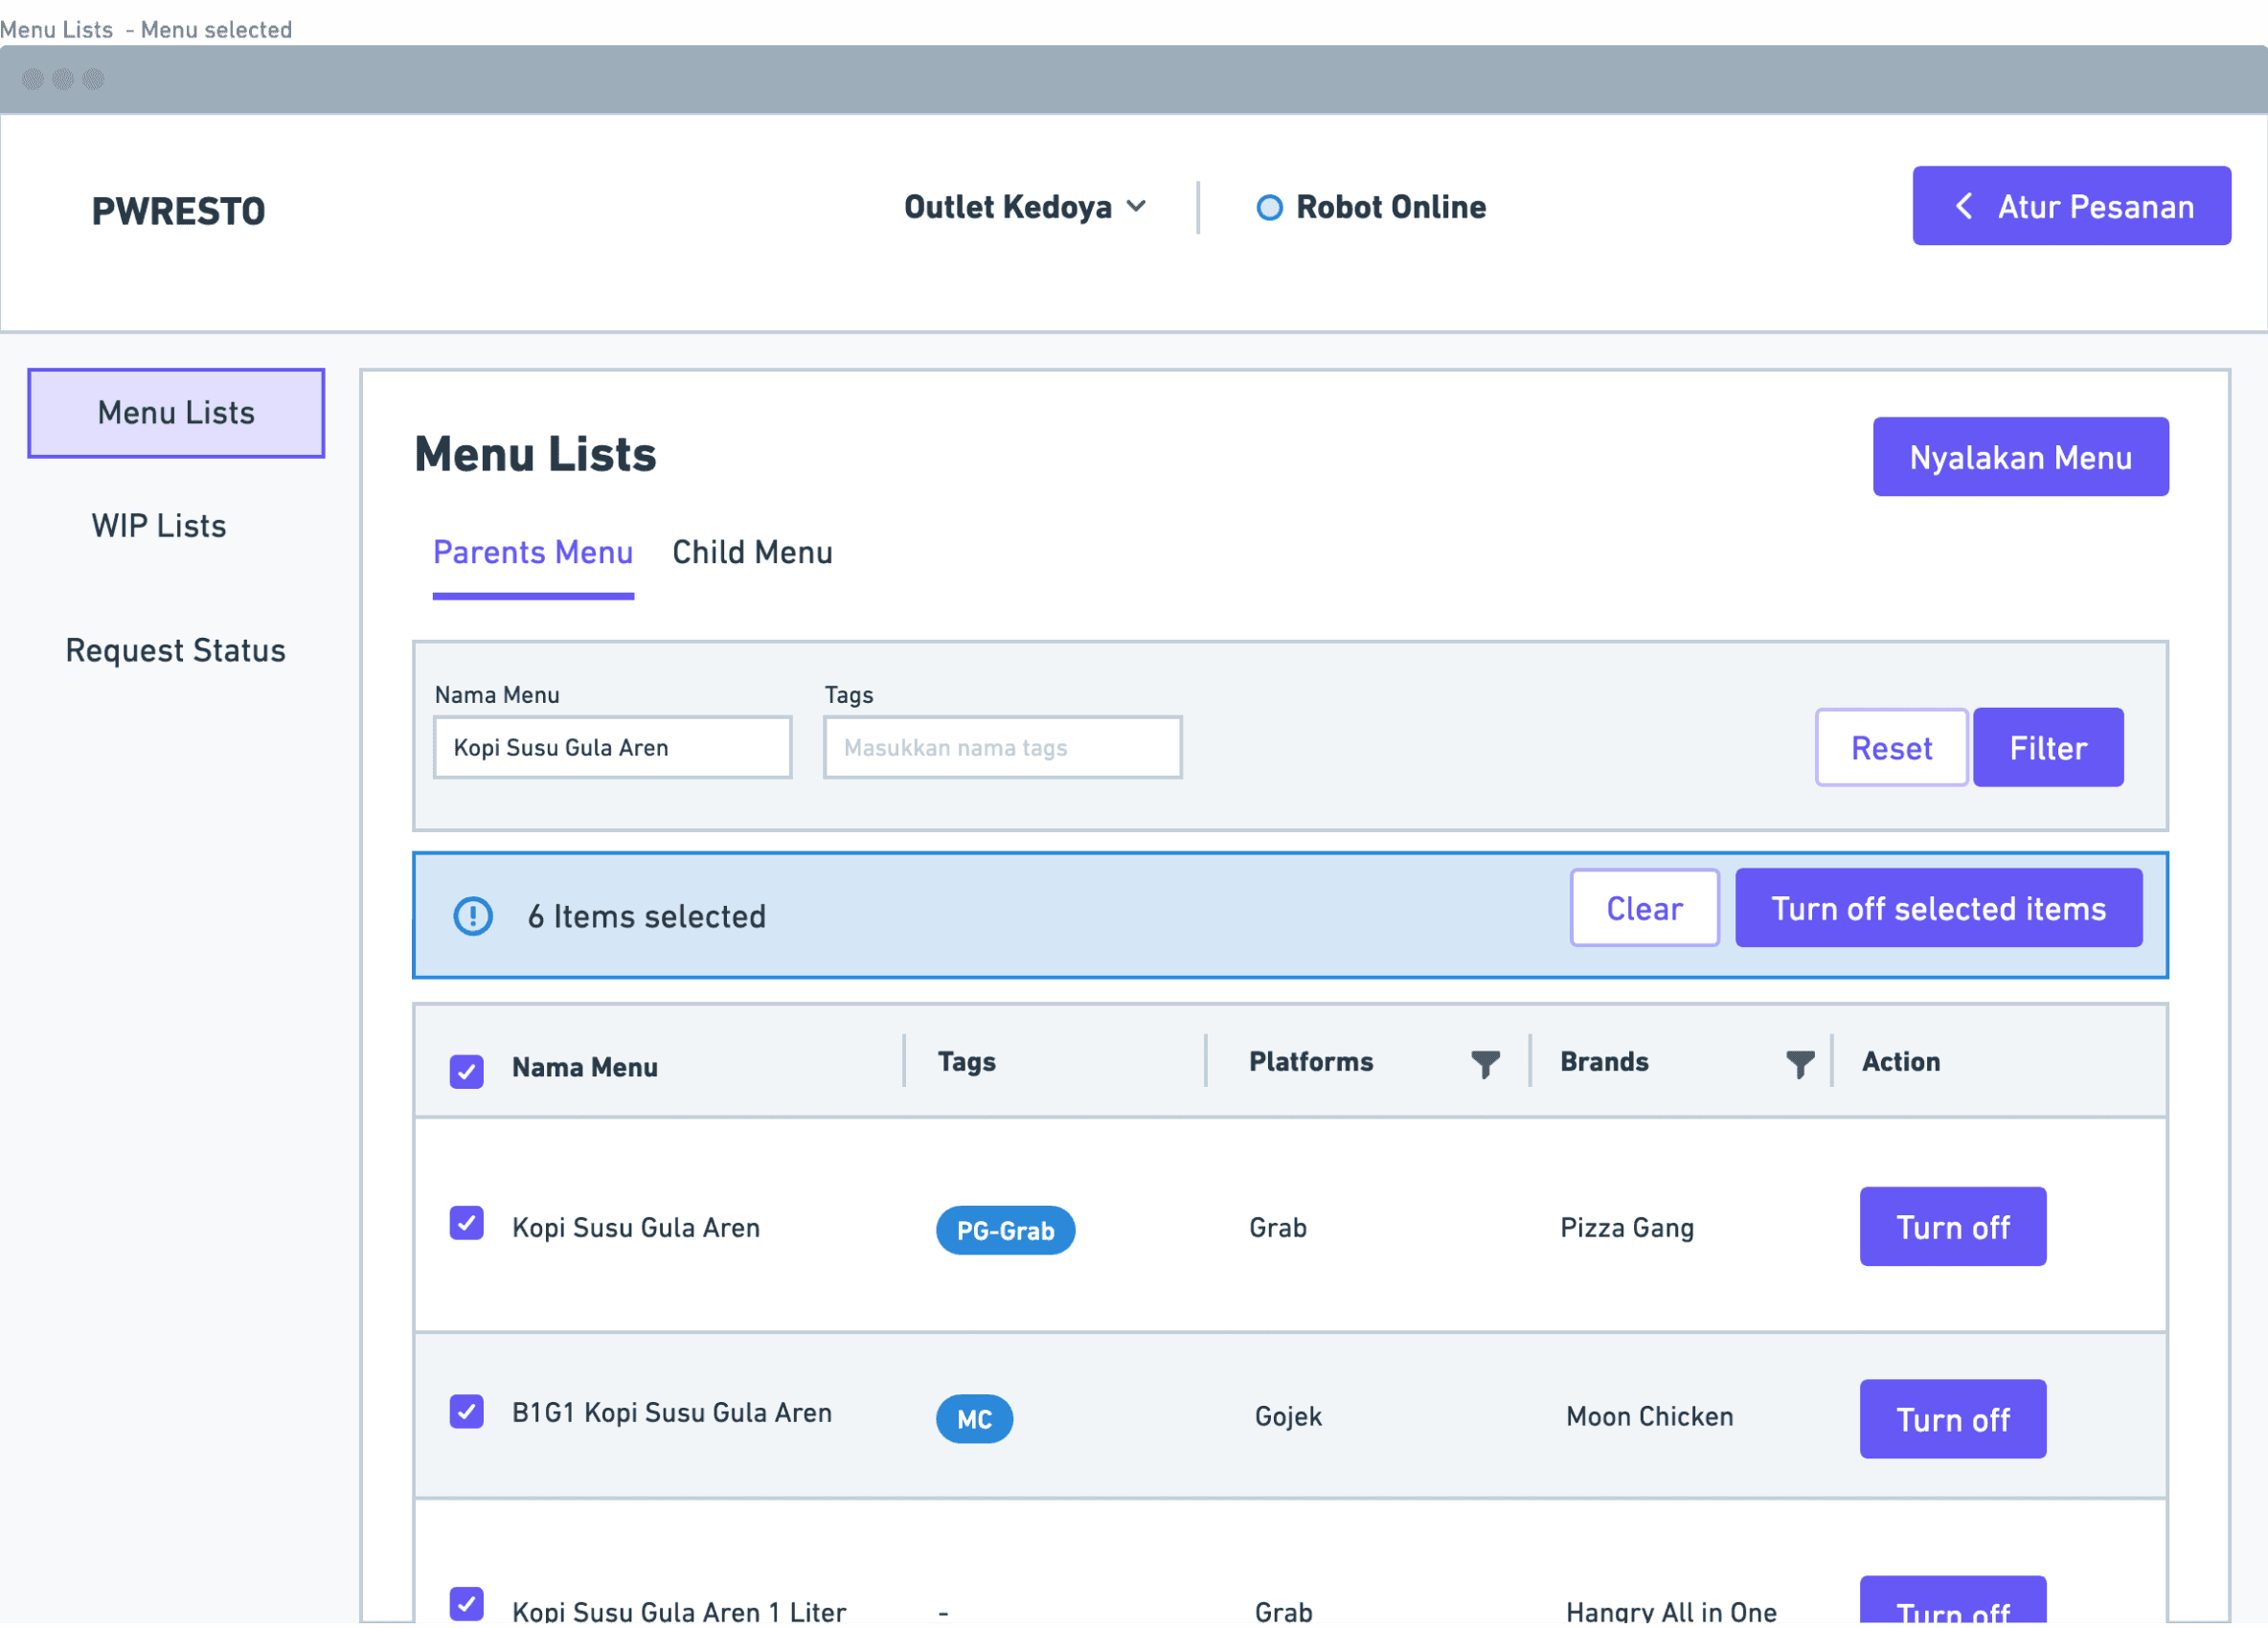
Task: Open the Tags input suggestion field
Action: point(1002,747)
